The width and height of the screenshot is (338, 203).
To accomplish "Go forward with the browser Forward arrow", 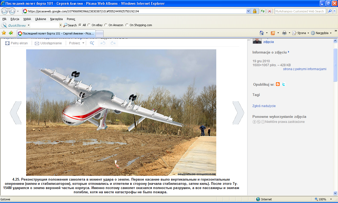I will 12,11.
